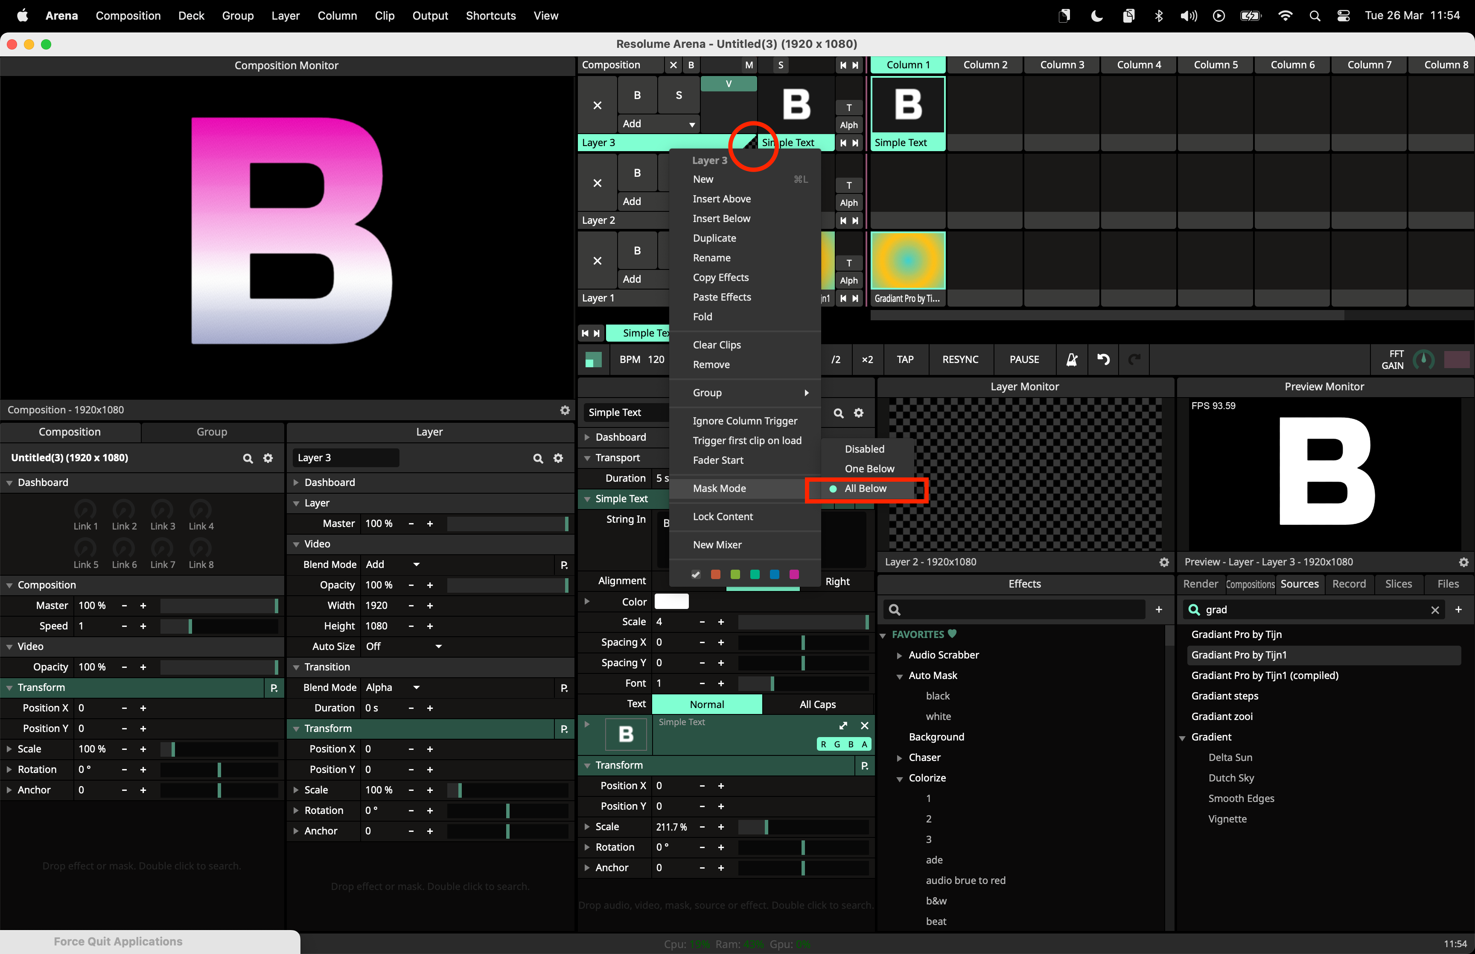Click the white Color swatch

point(672,601)
